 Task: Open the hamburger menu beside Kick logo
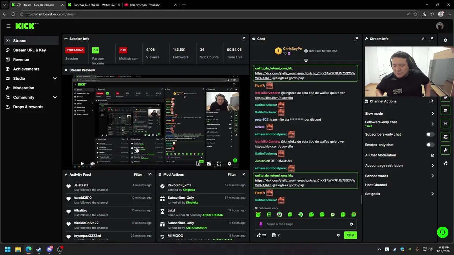8,26
